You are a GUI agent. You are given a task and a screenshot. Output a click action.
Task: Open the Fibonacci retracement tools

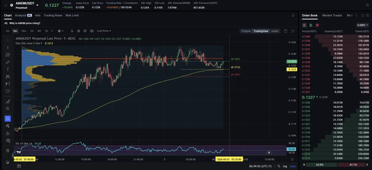pos(7,55)
